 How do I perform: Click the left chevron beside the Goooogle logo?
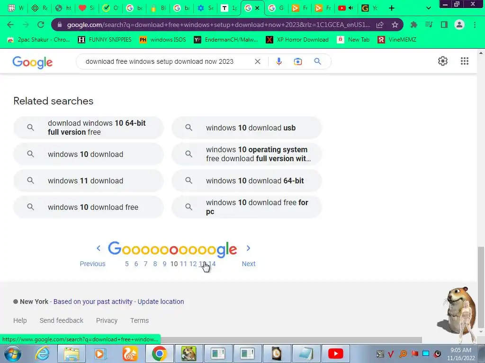[99, 248]
